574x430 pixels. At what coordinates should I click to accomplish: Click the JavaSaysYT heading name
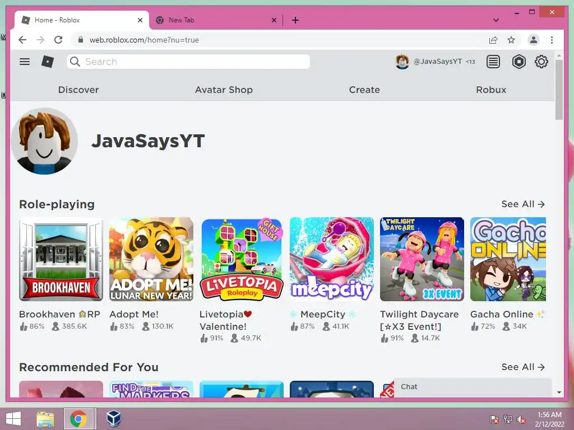click(x=148, y=141)
